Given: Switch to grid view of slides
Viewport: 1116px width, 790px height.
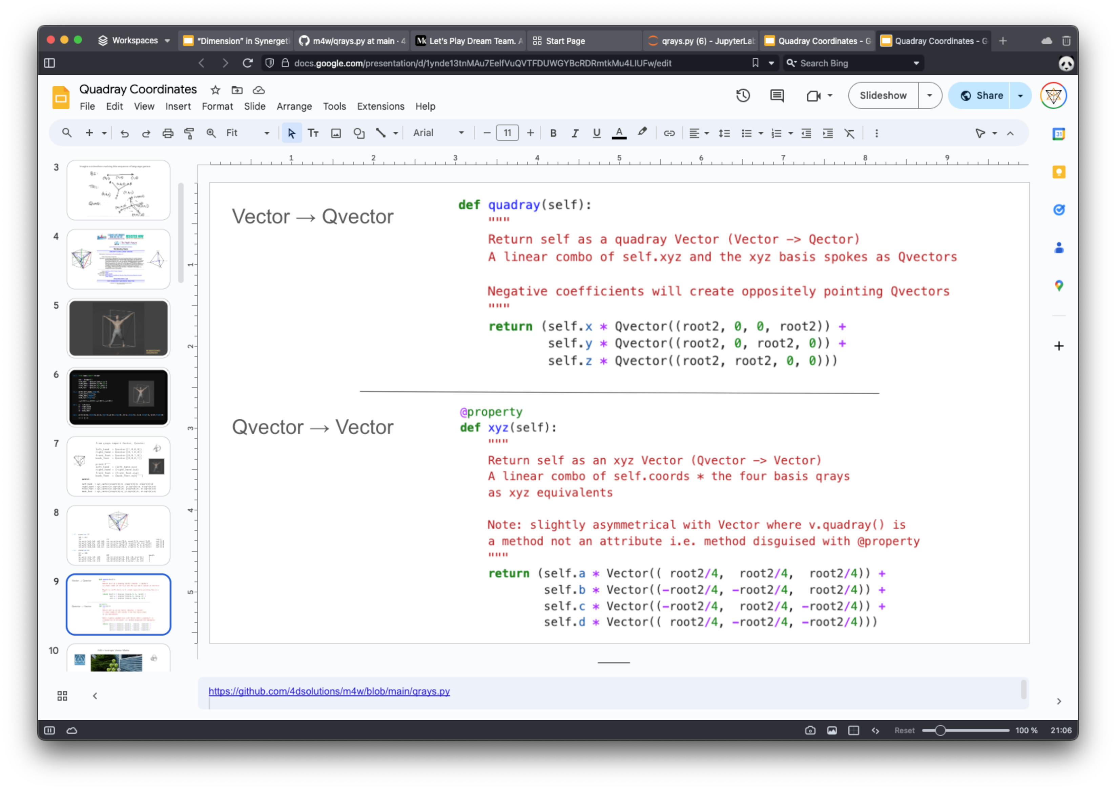Looking at the screenshot, I should [x=62, y=696].
